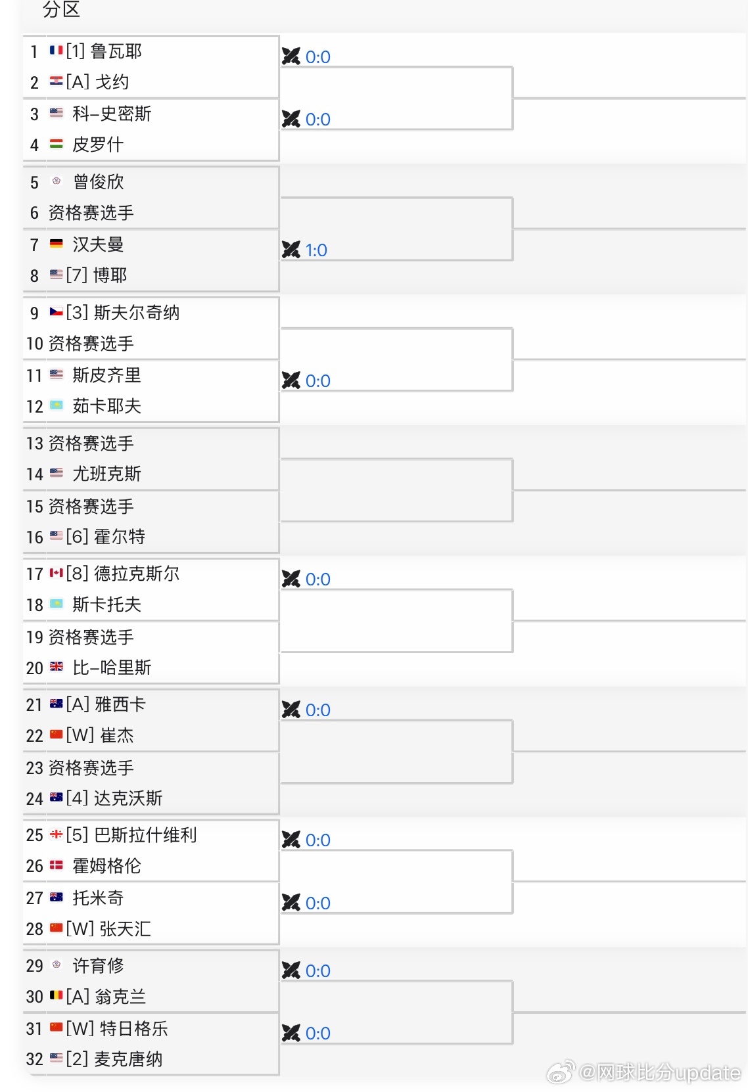Click the head-to-head icon for 雅西卡 vs 崔杰

coord(291,710)
